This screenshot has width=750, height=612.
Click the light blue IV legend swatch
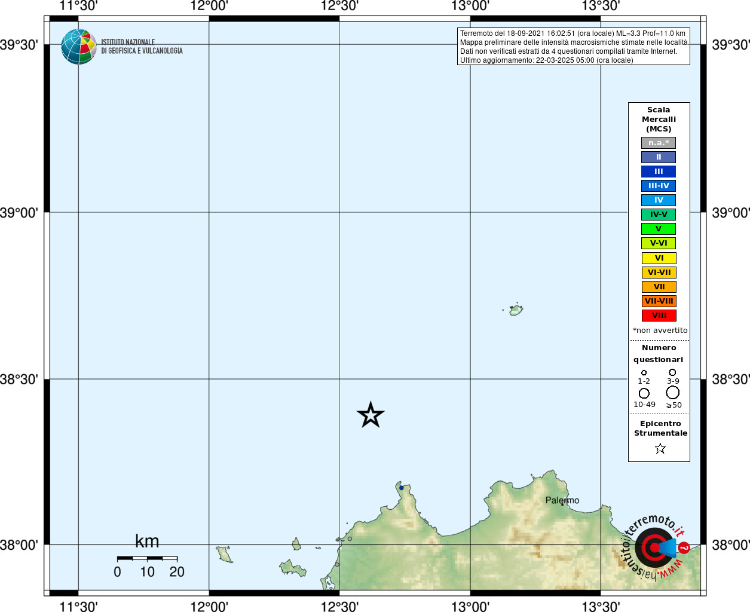click(659, 200)
